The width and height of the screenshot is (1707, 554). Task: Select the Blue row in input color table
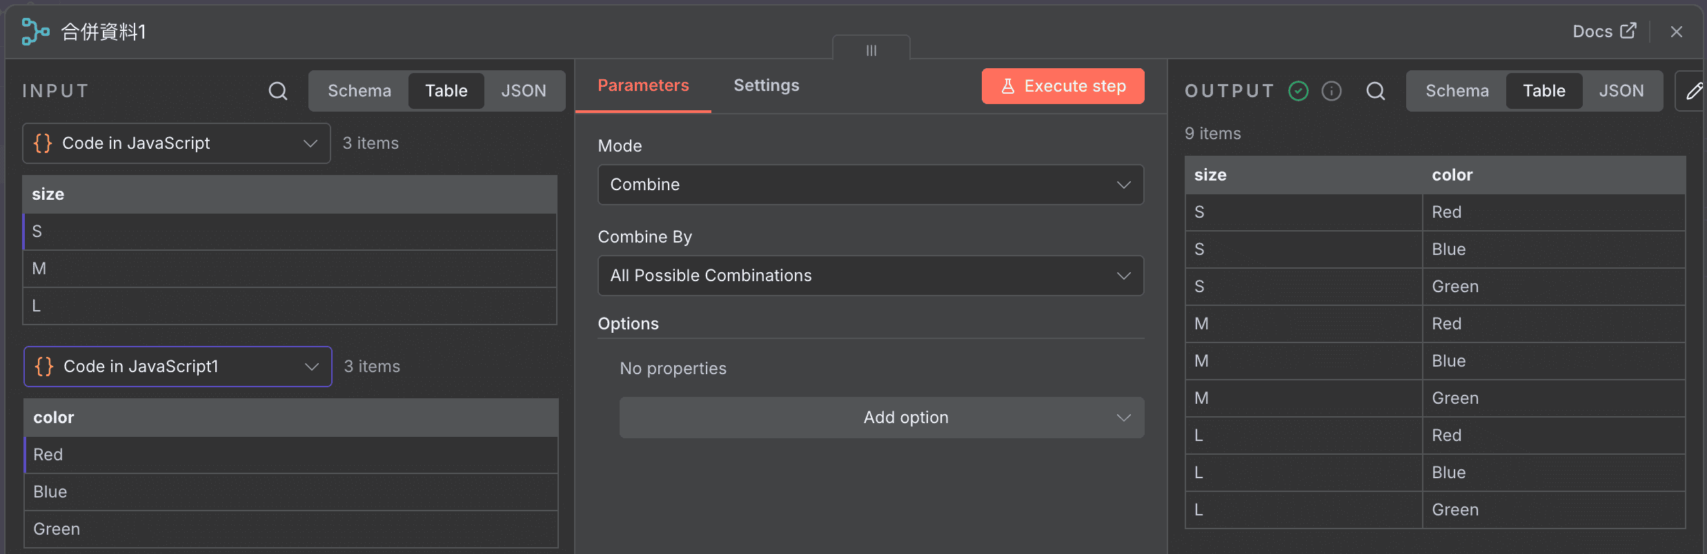coord(291,492)
